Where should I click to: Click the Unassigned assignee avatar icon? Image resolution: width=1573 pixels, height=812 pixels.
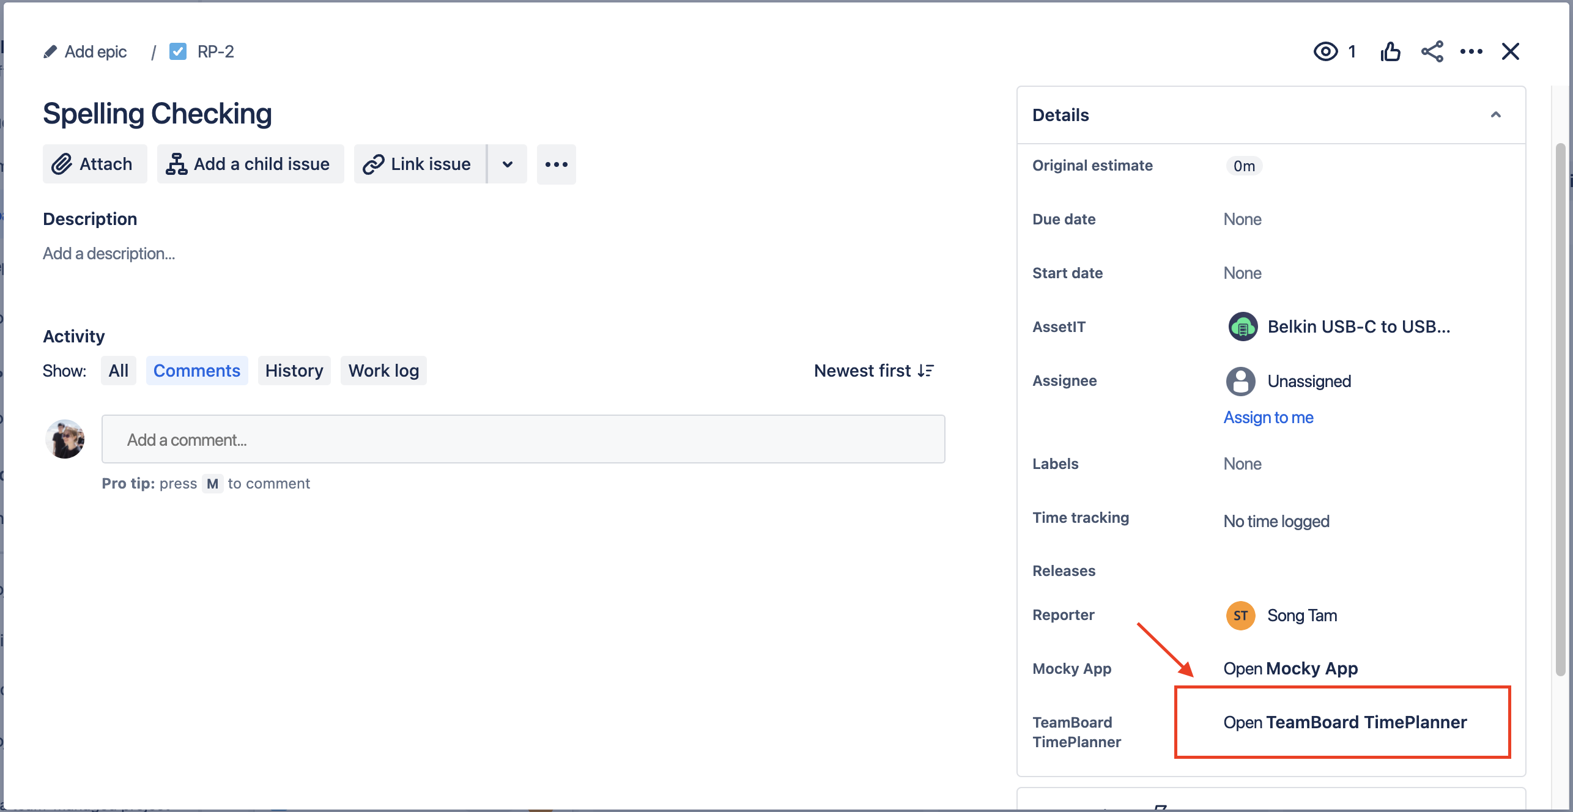[x=1241, y=382]
